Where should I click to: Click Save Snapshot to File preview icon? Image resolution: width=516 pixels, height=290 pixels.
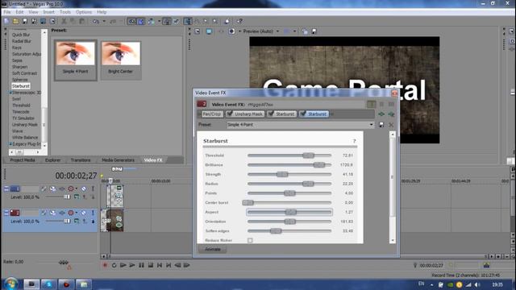tap(314, 31)
